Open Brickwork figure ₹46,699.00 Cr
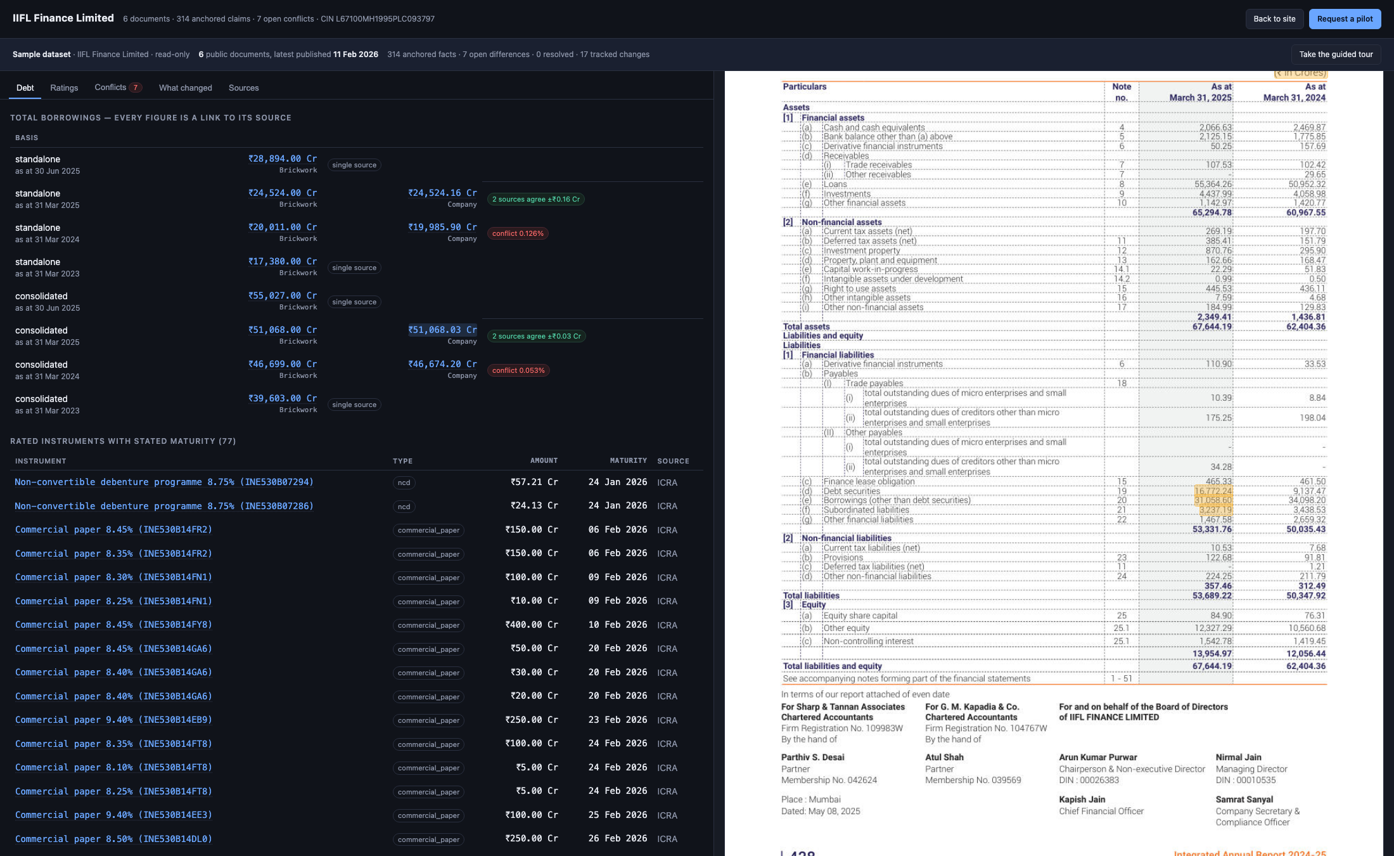Screen dimensions: 1394x856 [283, 365]
